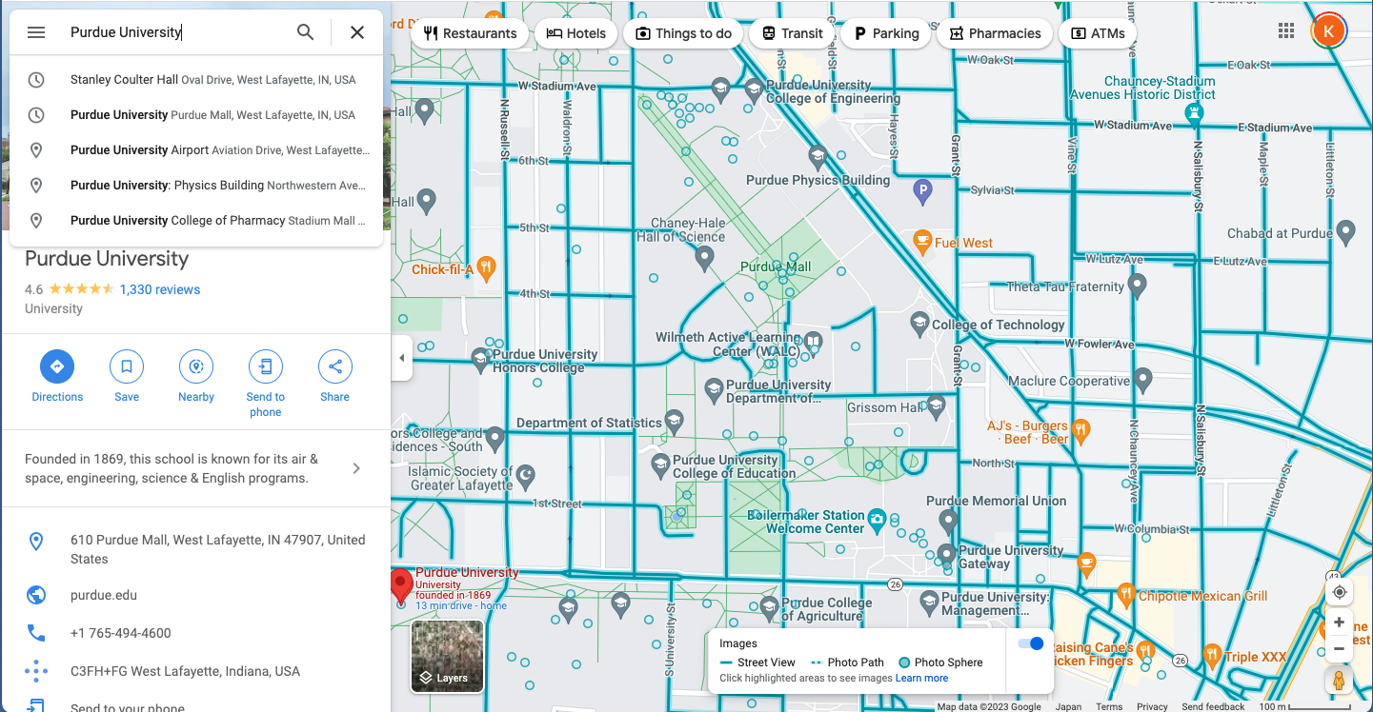Open the account profile avatar K
The image size is (1373, 712).
tap(1329, 31)
